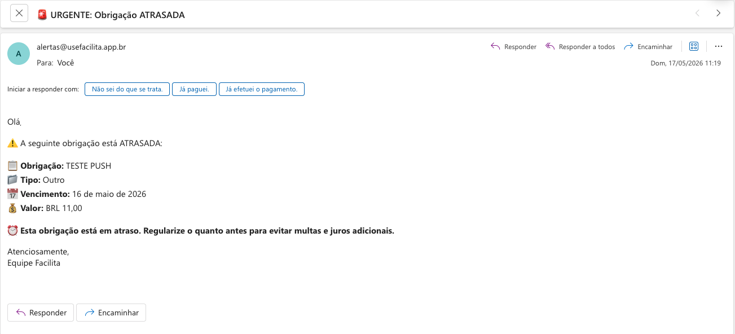
Task: Click Responder a todos
Action: 580,47
